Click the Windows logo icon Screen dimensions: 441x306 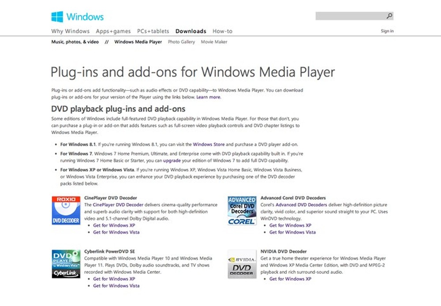56,16
